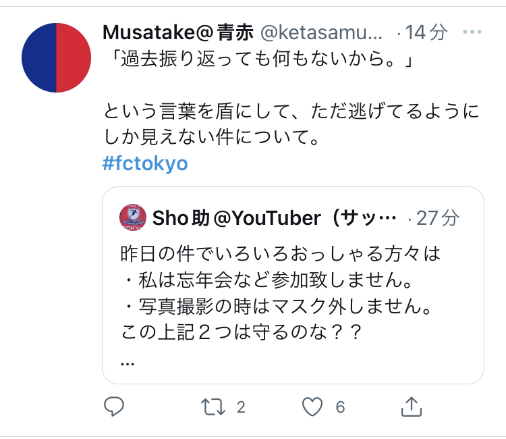Like the tweet with heart icon

(x=312, y=407)
